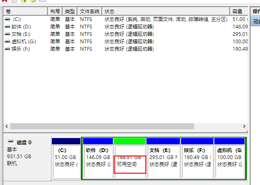Image resolution: width=260 pixels, height=185 pixels.
Task: Sort by the 容量 column header
Action: click(x=239, y=12)
